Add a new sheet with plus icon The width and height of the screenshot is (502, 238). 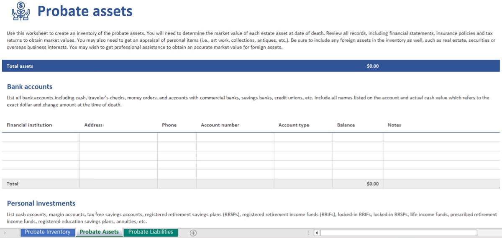tap(193, 233)
